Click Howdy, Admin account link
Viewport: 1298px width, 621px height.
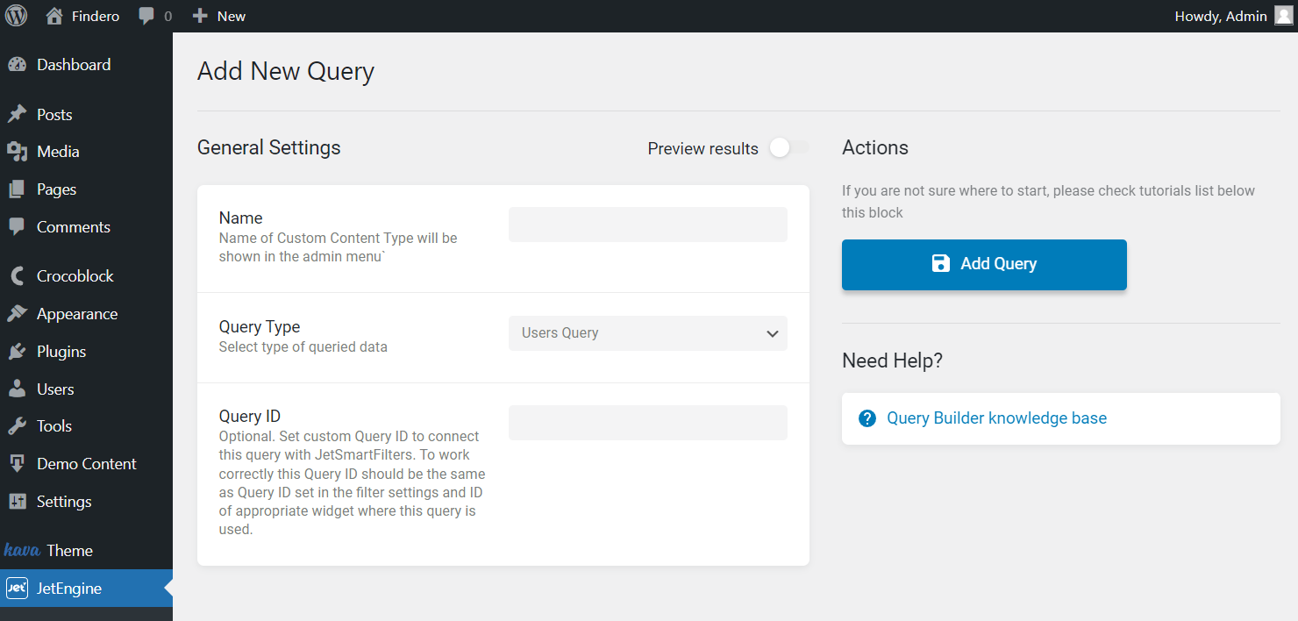(1221, 16)
